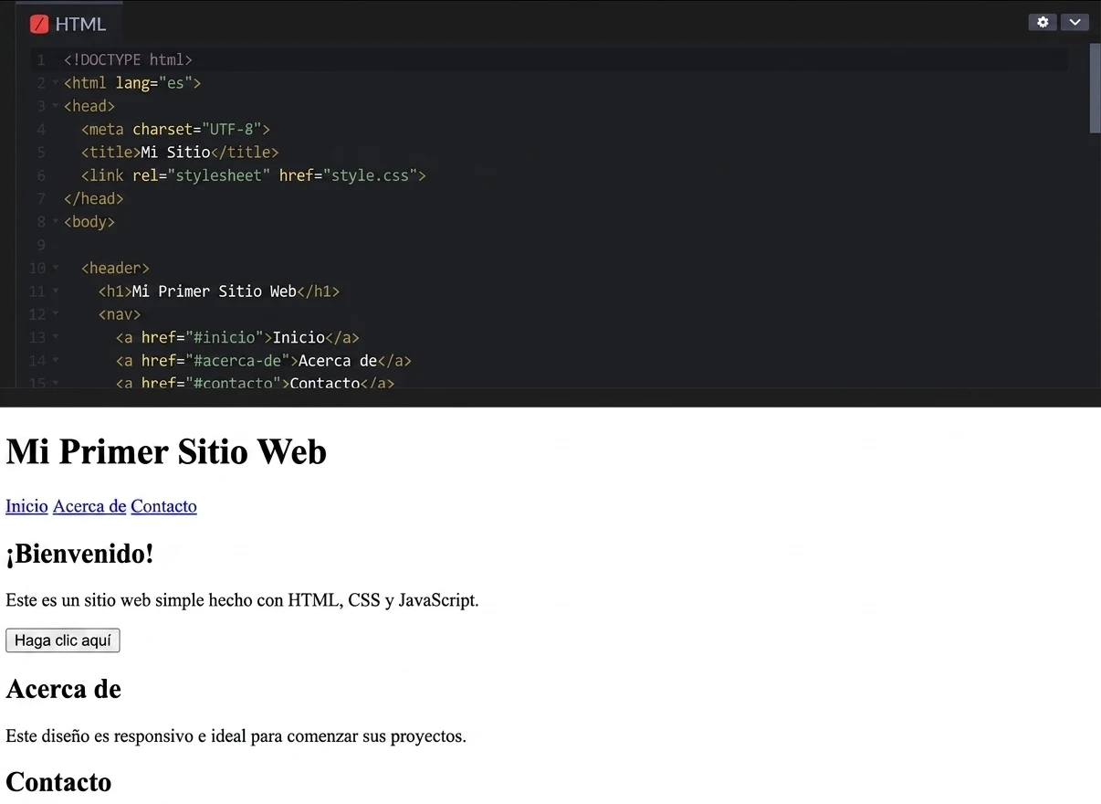Click the editor and preview divider bar
This screenshot has height=804, width=1101.
coord(550,397)
